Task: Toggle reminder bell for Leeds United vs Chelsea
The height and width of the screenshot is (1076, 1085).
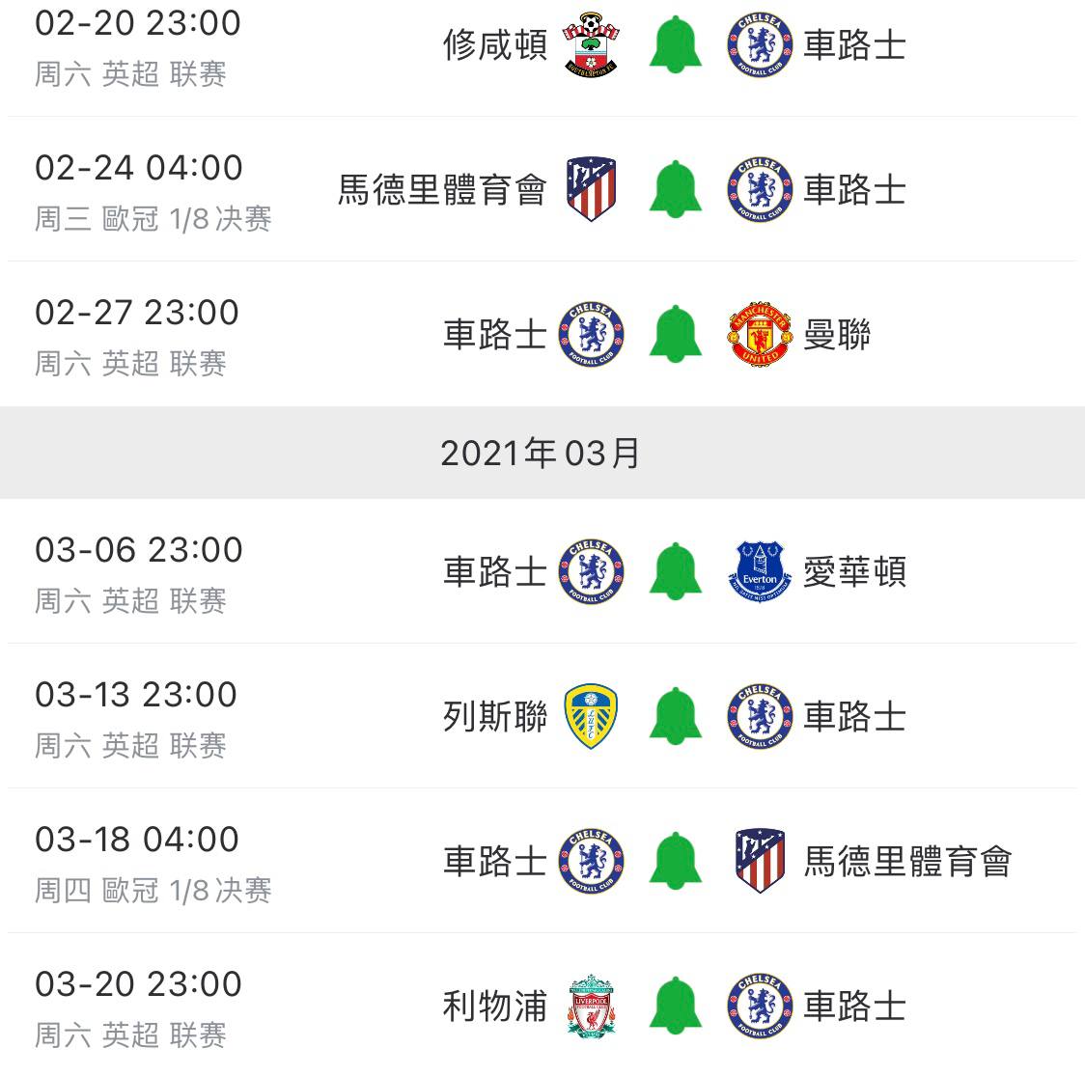Action: pyautogui.click(x=676, y=716)
